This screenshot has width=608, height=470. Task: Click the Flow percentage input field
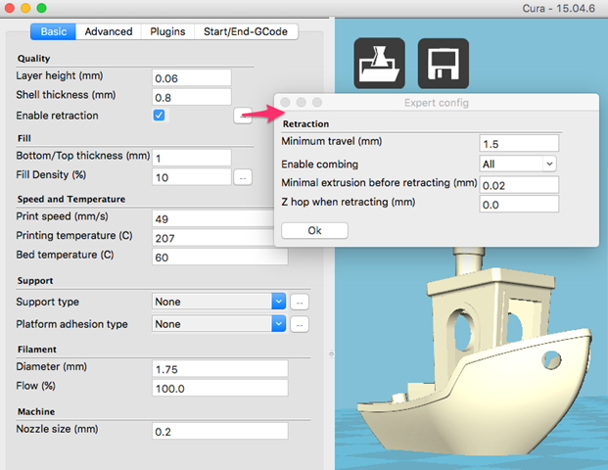(x=220, y=388)
